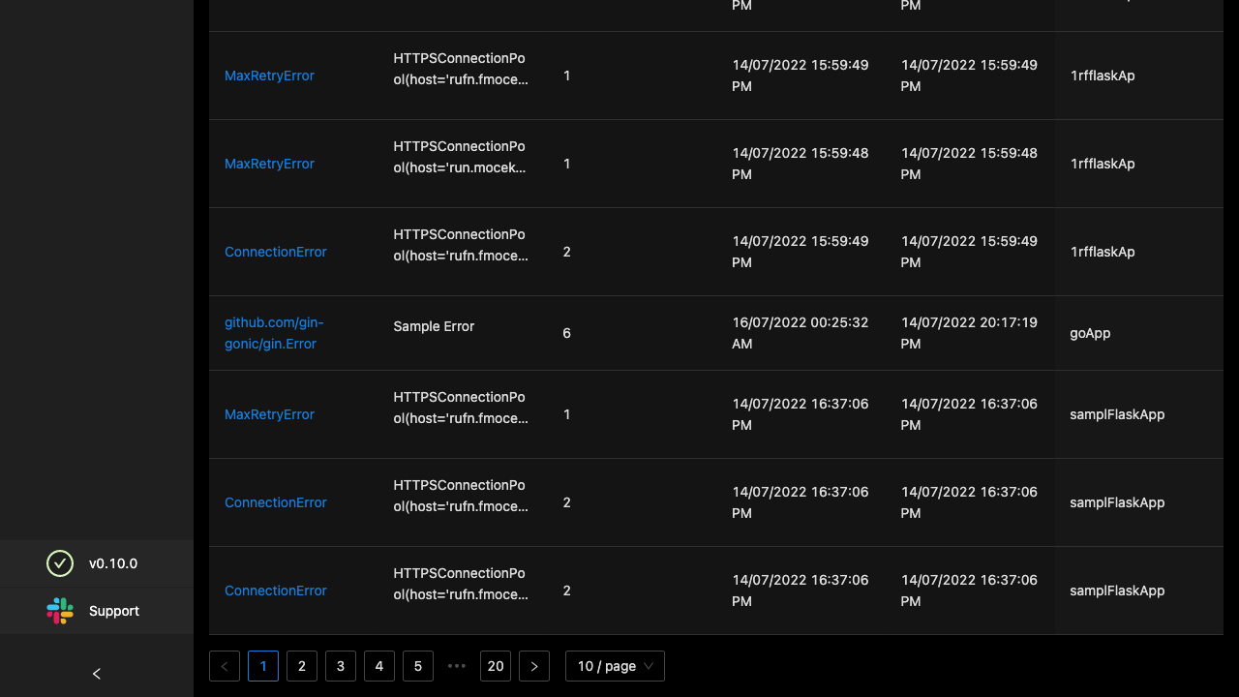Select page 2 in pagination
The width and height of the screenshot is (1239, 697).
click(x=302, y=666)
